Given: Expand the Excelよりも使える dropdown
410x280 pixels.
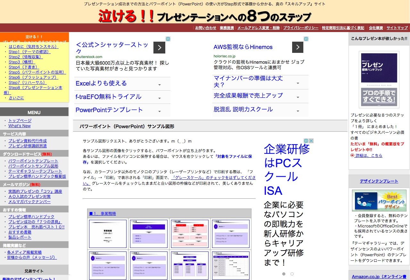Looking at the screenshot, I should pos(159,84).
